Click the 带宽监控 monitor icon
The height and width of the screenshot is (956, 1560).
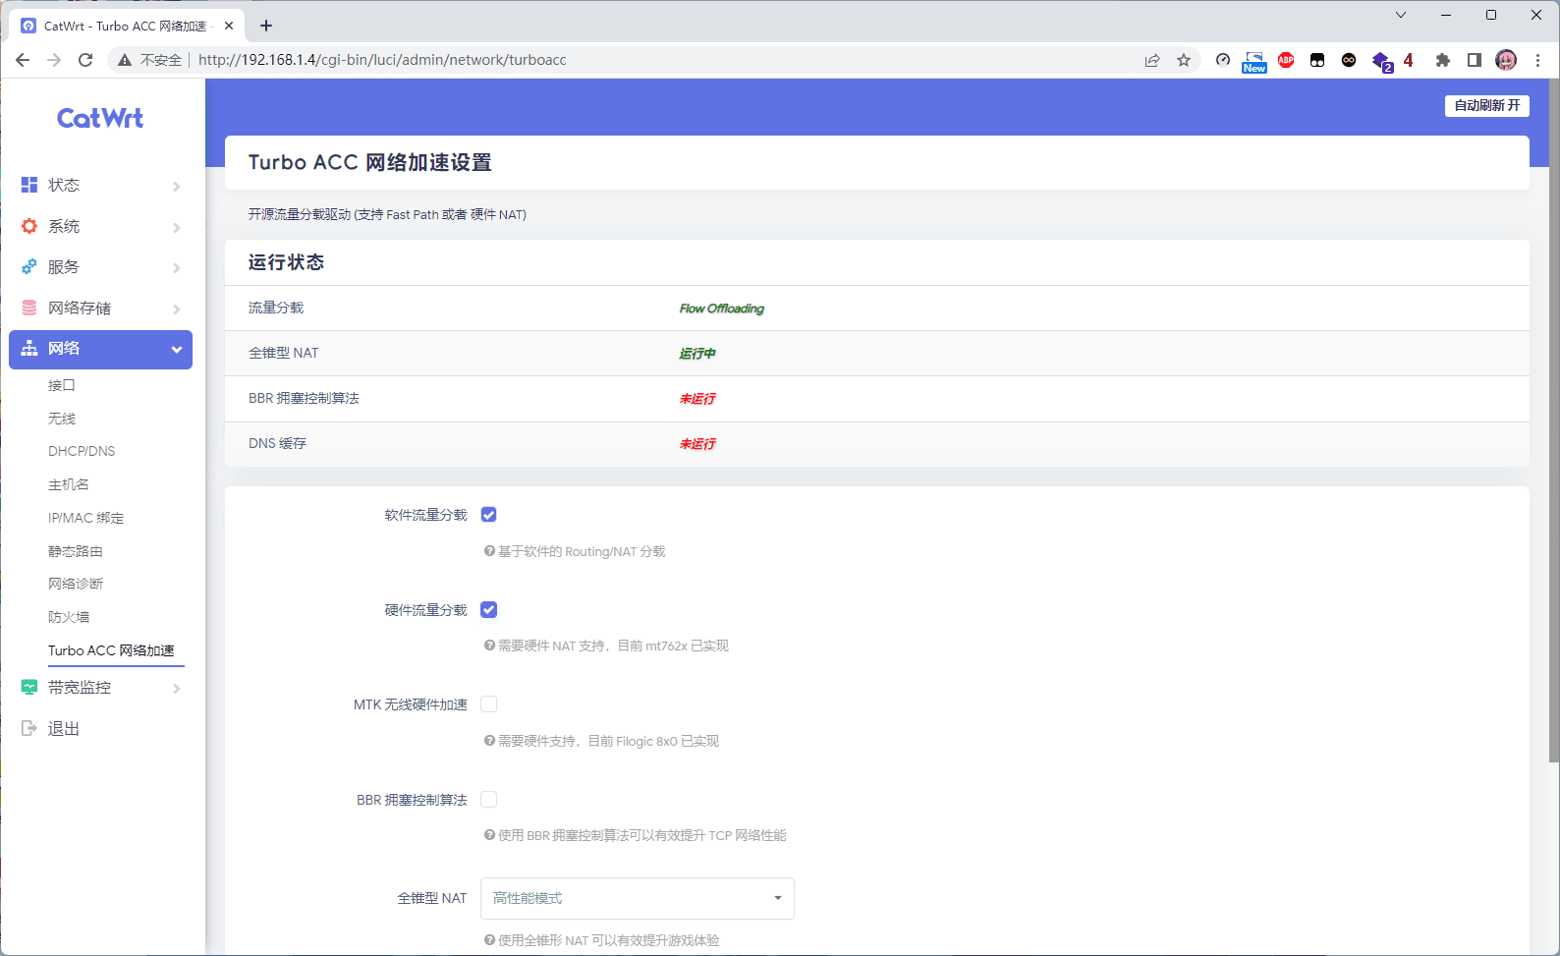[x=29, y=688]
